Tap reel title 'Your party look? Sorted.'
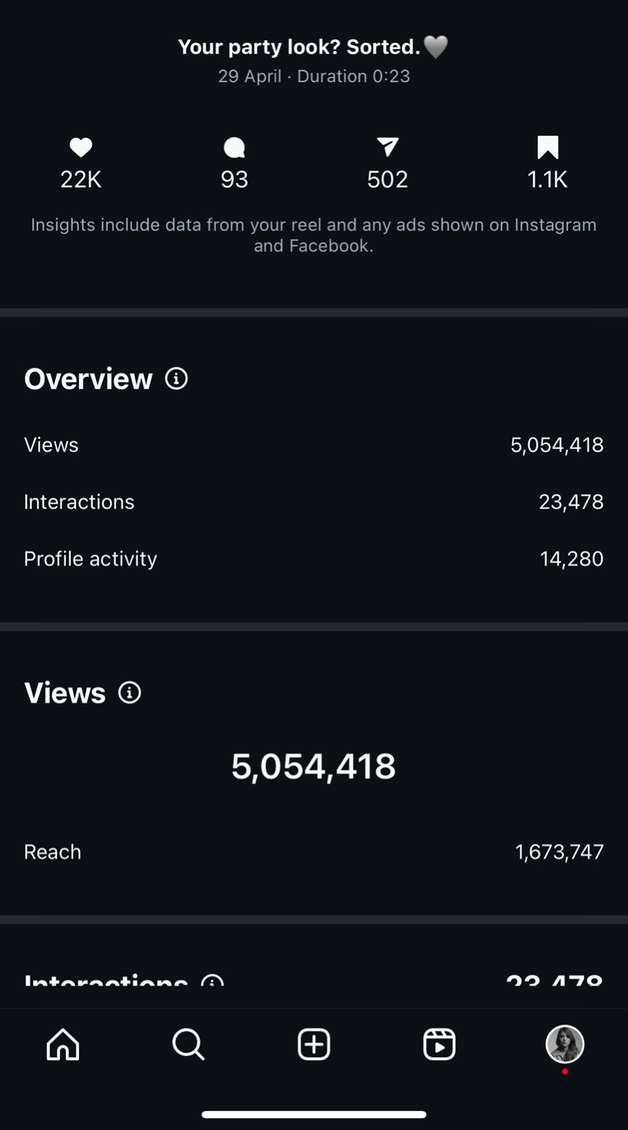The image size is (628, 1130). click(299, 47)
